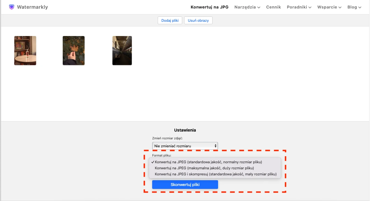This screenshot has height=201, width=370.
Task: Select the autumn leaf photo thumbnail
Action: 74,51
